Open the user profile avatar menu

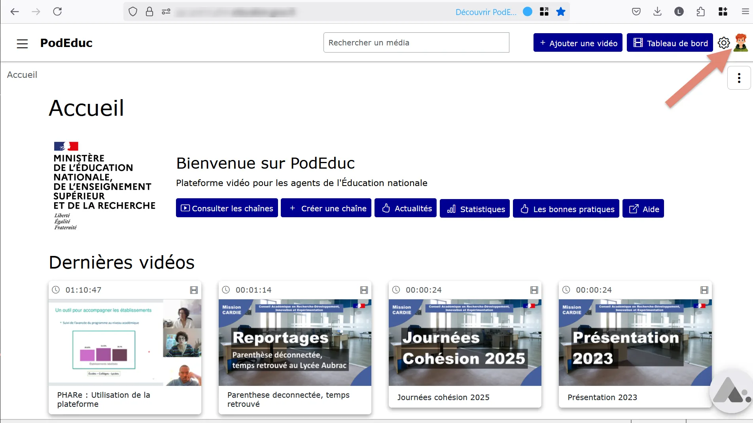(x=741, y=42)
